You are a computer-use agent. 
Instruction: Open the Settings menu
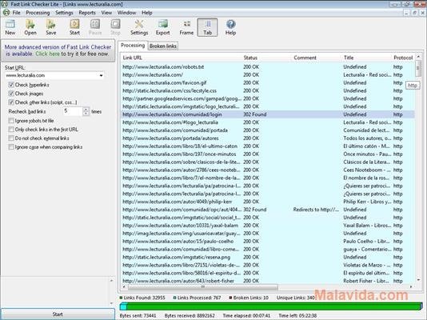[64, 13]
